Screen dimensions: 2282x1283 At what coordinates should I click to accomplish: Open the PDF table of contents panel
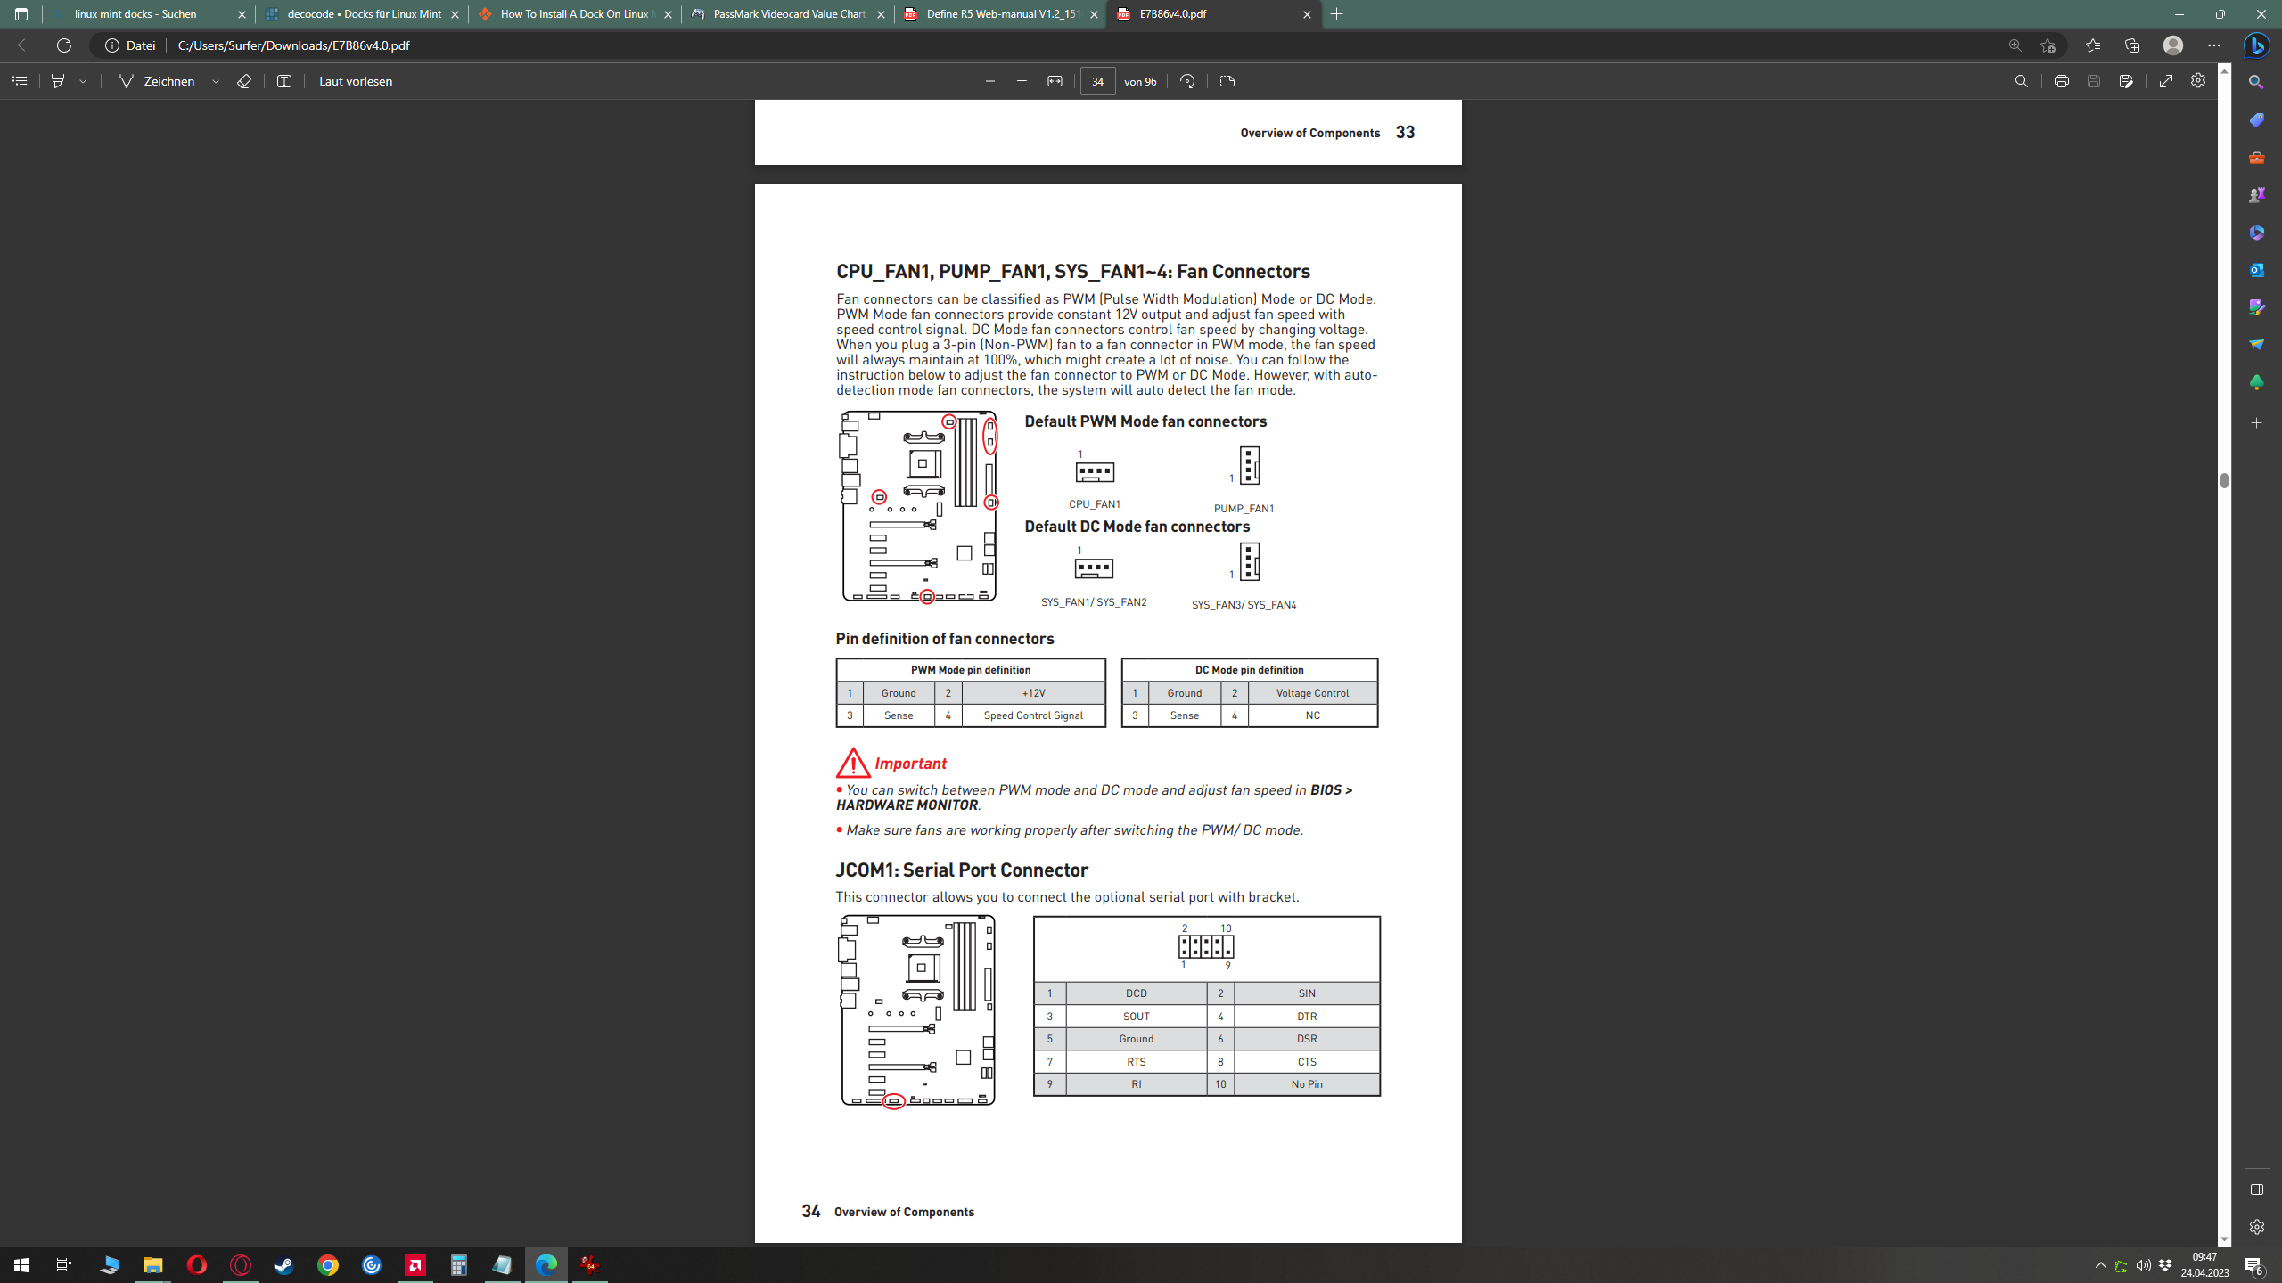20,81
